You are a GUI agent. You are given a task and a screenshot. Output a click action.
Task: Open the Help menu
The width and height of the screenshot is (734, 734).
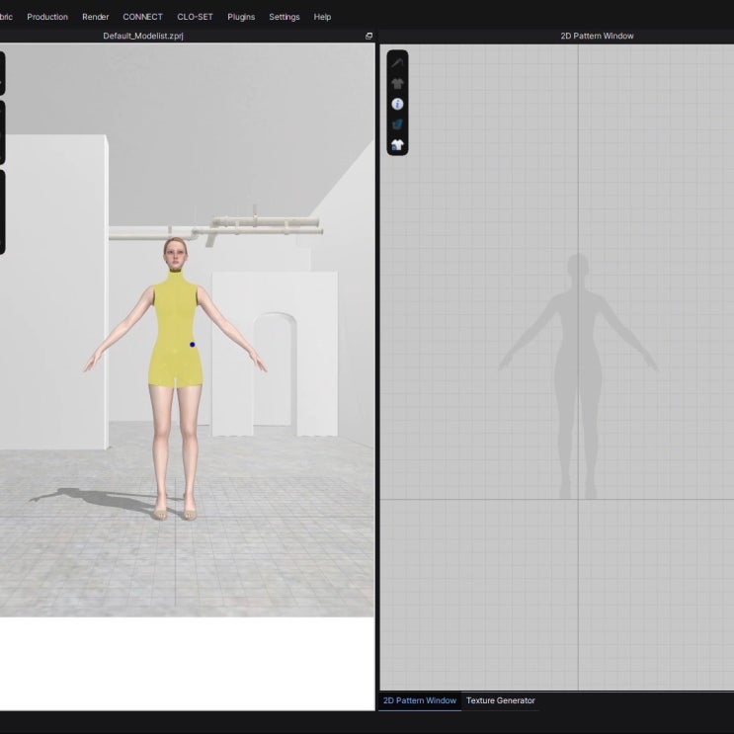322,17
